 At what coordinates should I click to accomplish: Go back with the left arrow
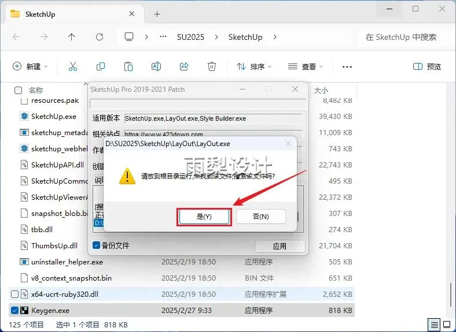(x=16, y=37)
